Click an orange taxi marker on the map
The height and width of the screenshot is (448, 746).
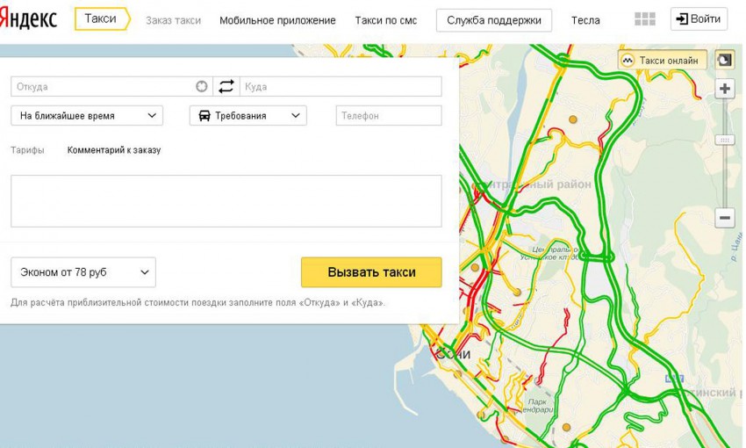573,119
